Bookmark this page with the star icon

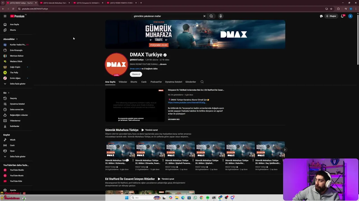click(331, 9)
